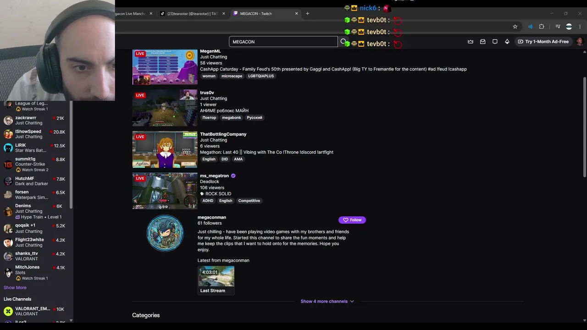The width and height of the screenshot is (587, 330).
Task: Follow megaconman channel
Action: (x=352, y=220)
